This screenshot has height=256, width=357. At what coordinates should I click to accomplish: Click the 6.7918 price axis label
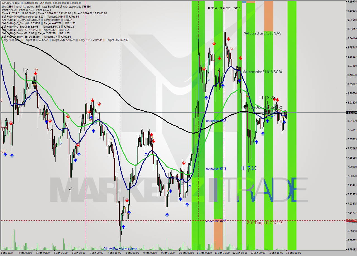point(352,249)
